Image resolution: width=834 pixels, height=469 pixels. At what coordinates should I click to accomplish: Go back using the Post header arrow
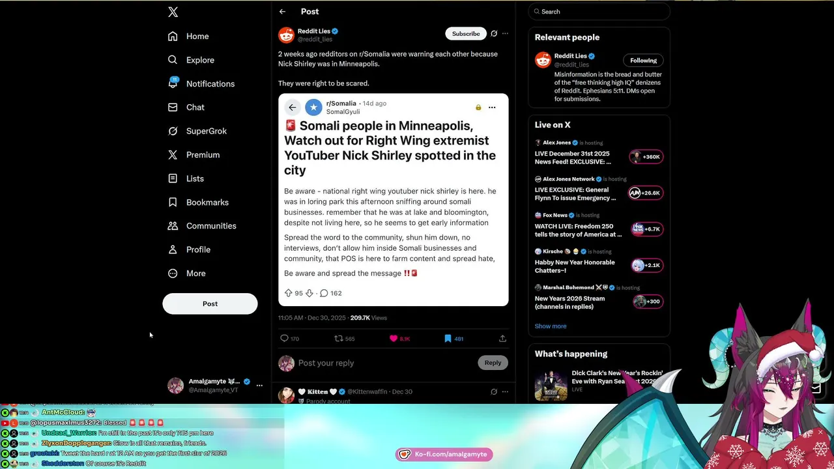tap(282, 12)
